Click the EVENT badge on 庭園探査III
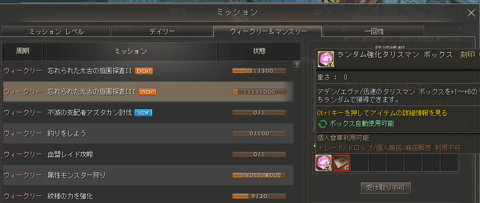This screenshot has width=480, height=203. [147, 92]
